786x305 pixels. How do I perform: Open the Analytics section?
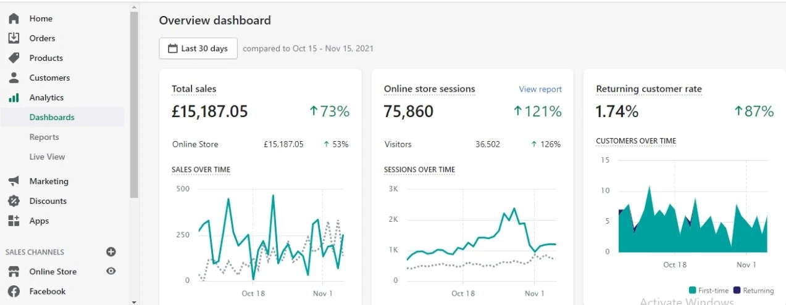tap(46, 97)
